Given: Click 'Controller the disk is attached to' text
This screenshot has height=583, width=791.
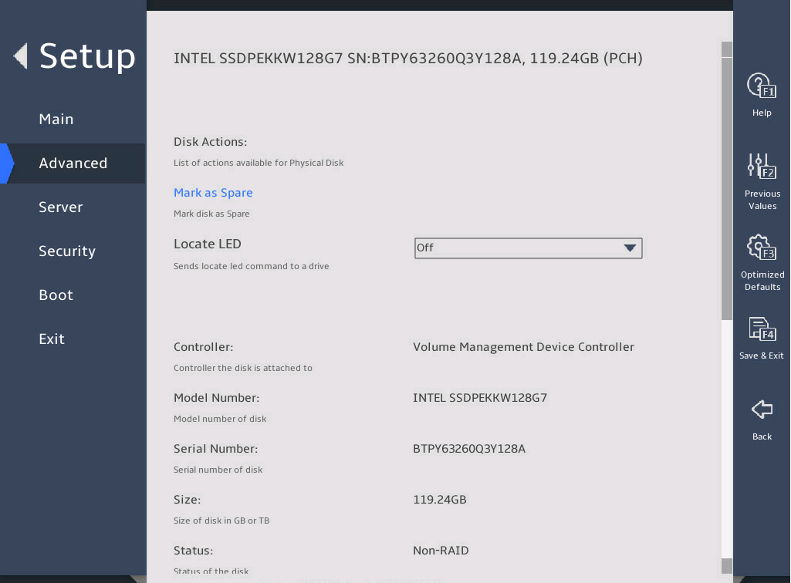Looking at the screenshot, I should [242, 368].
